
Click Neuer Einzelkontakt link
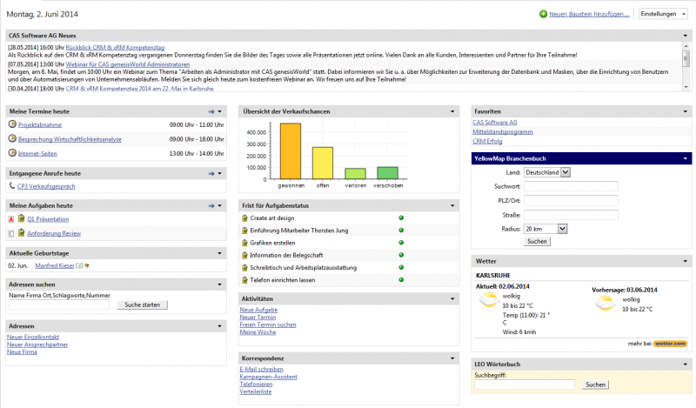[33, 337]
